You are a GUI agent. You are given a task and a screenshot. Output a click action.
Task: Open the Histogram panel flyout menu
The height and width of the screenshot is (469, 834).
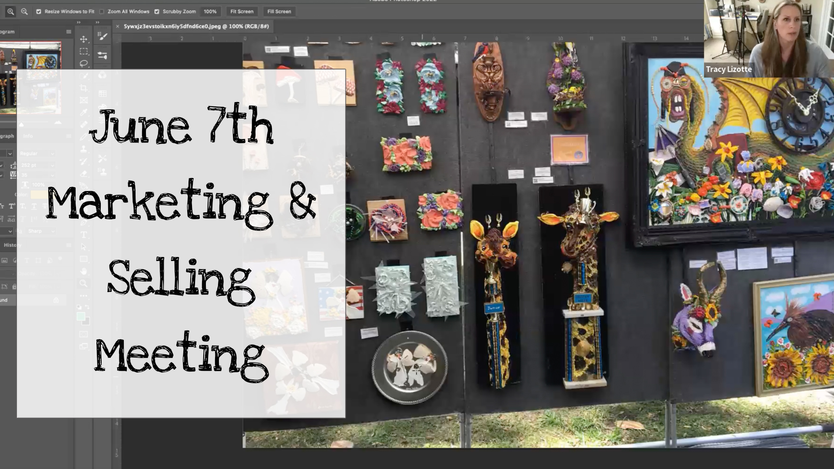tap(68, 32)
